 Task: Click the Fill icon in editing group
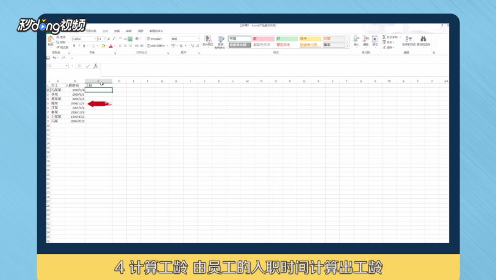(x=384, y=42)
